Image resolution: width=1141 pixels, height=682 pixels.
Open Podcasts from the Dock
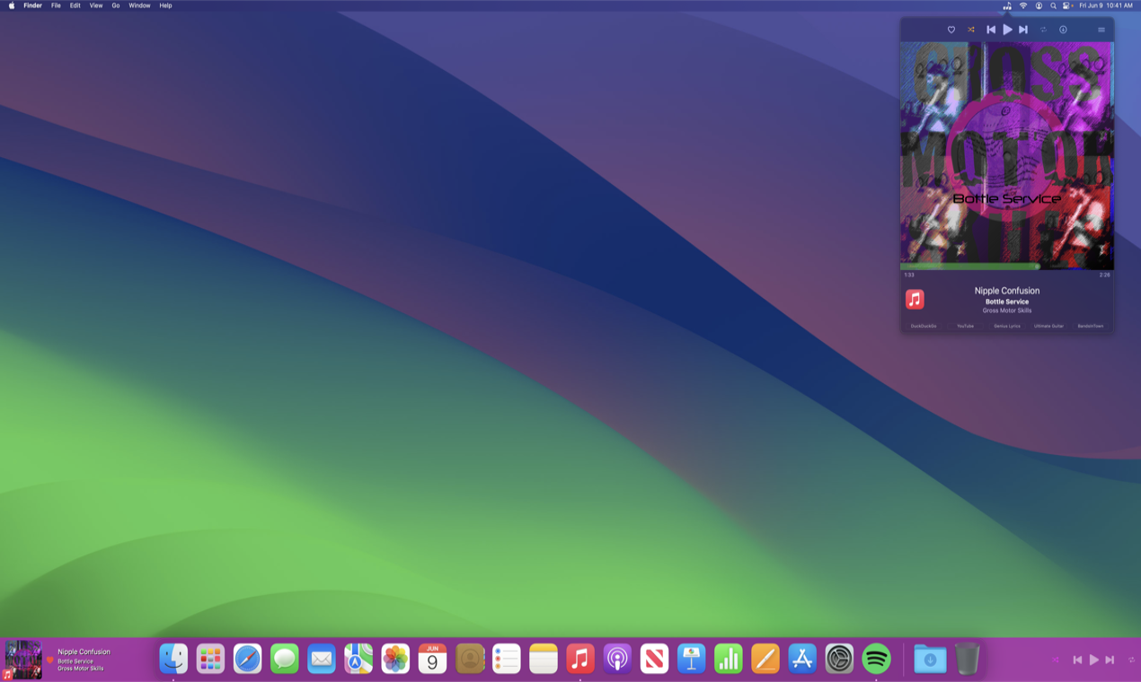617,659
